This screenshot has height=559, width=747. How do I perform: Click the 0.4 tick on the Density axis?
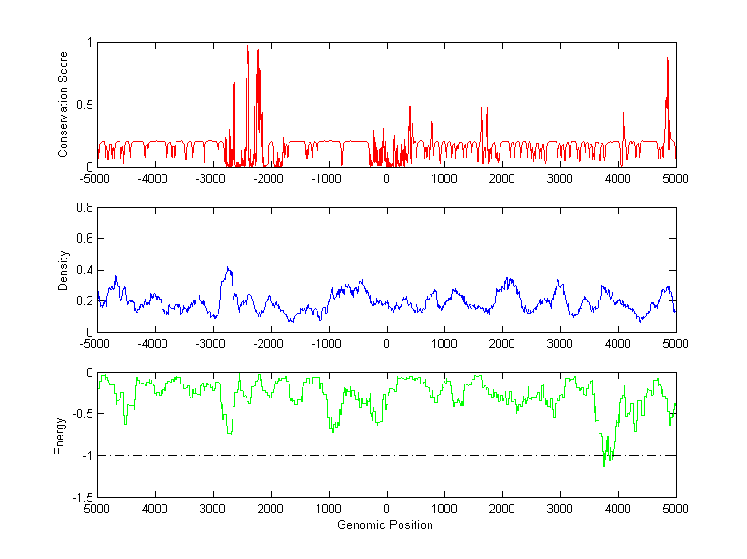click(x=82, y=270)
